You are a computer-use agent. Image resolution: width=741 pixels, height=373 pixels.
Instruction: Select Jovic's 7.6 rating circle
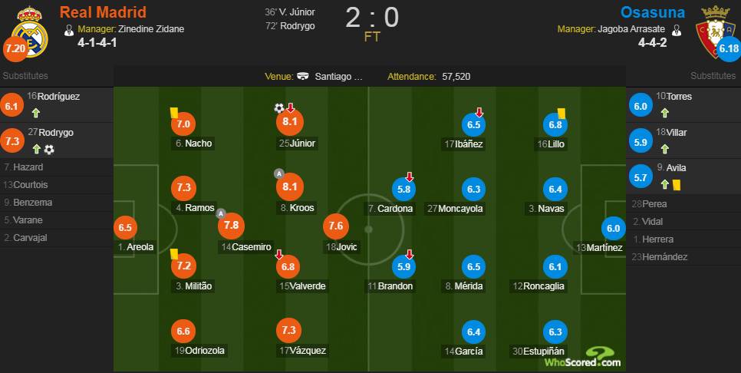[336, 226]
